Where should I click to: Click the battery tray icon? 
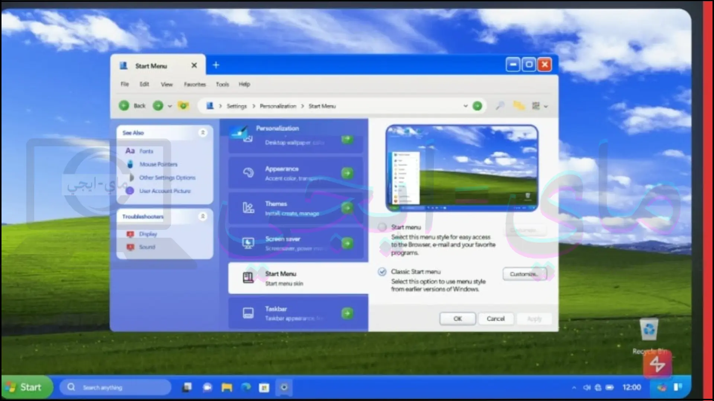click(610, 388)
